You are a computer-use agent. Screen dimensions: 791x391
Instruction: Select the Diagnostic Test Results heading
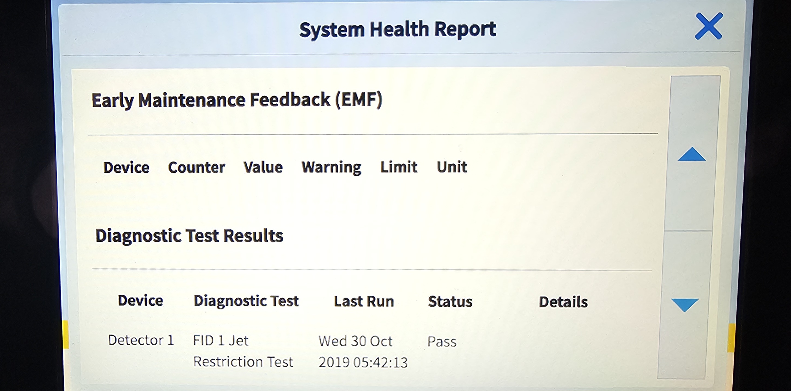point(189,236)
